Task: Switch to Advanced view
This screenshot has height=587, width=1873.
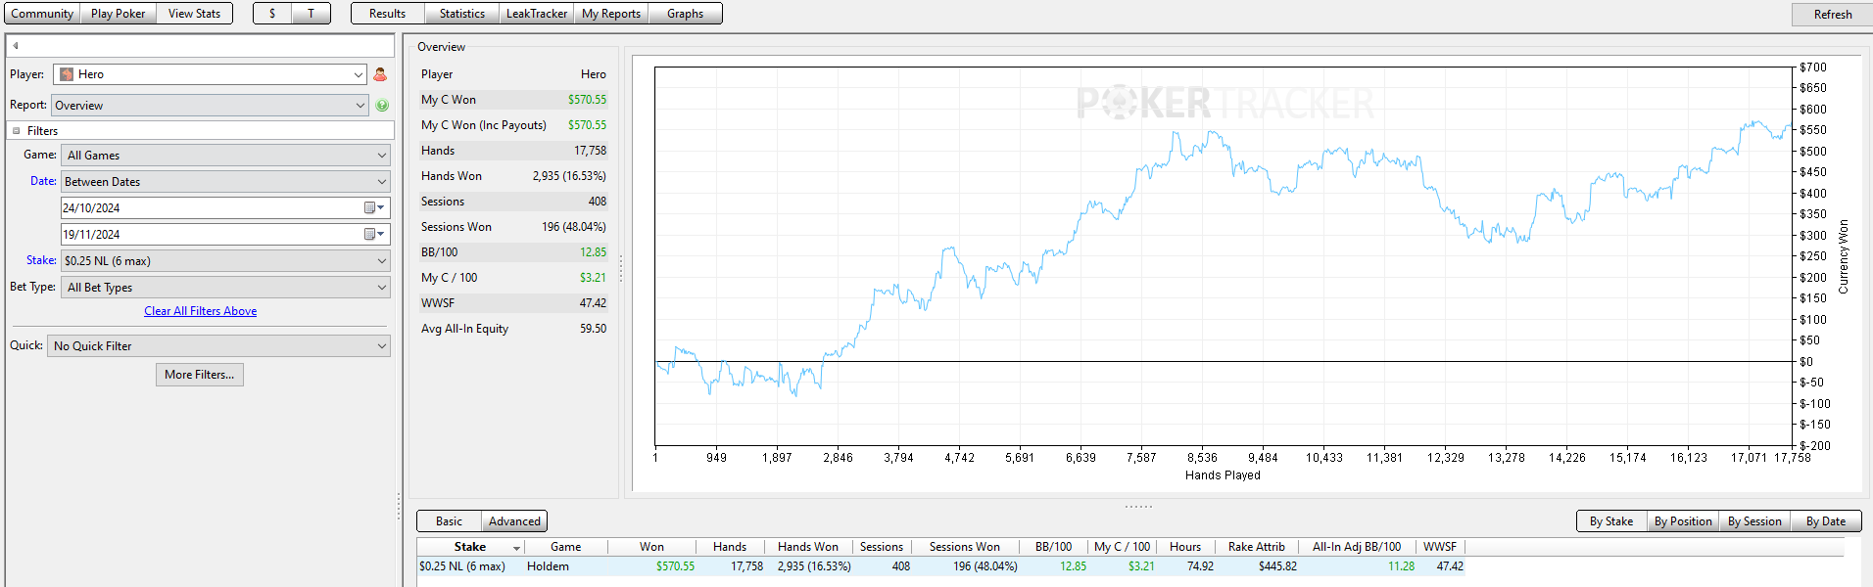Action: click(x=514, y=521)
